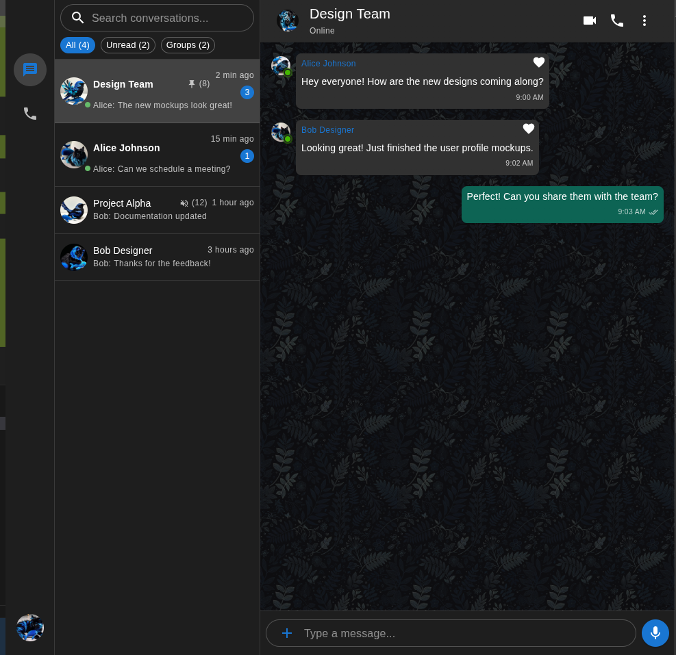Open the Alice Johnson conversation
Screen dimensions: 676x655
coord(157,155)
